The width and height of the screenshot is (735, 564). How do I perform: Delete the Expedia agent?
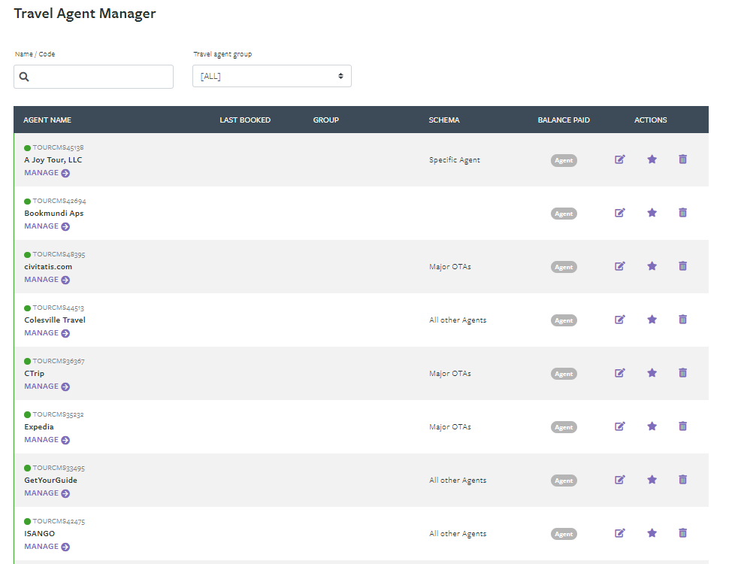[682, 427]
